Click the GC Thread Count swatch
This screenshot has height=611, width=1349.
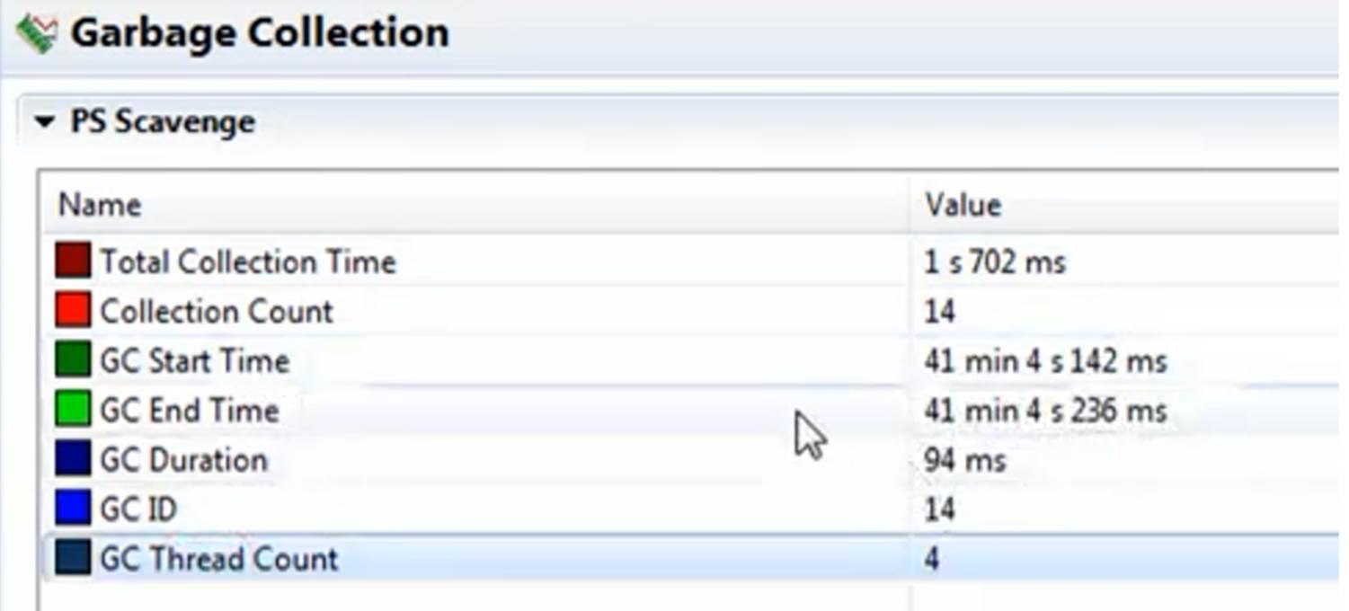point(73,559)
